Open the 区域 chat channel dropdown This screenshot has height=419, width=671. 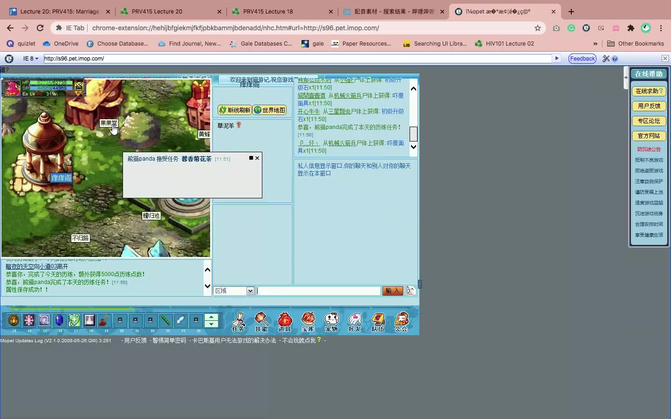point(250,291)
